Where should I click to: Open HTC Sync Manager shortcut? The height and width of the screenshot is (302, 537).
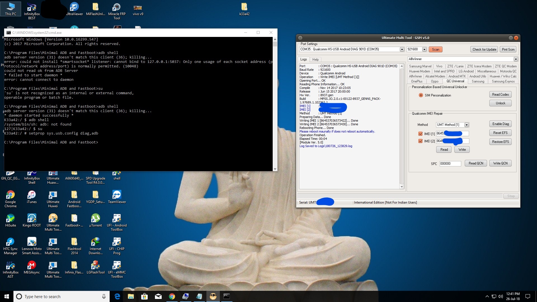point(11,246)
